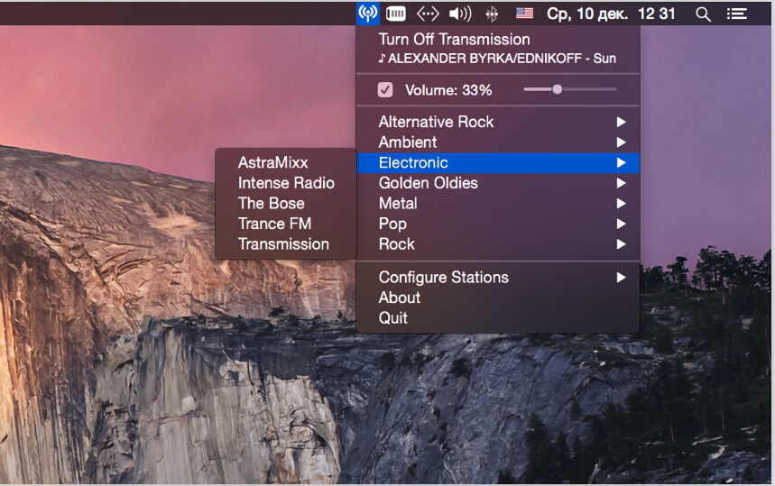Expand the Rock submenu arrow
The width and height of the screenshot is (775, 486).
click(622, 244)
